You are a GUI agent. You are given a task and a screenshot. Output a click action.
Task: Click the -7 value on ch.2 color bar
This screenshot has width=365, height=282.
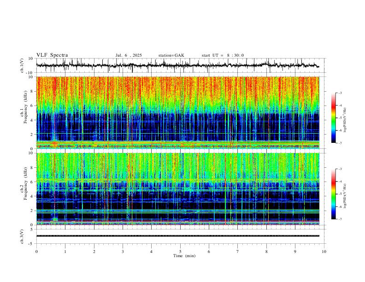pos(340,219)
